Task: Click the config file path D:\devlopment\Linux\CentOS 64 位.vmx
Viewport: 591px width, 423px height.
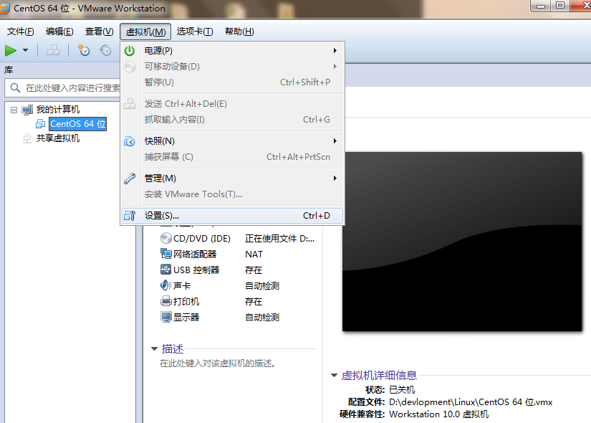Action: coord(471,402)
